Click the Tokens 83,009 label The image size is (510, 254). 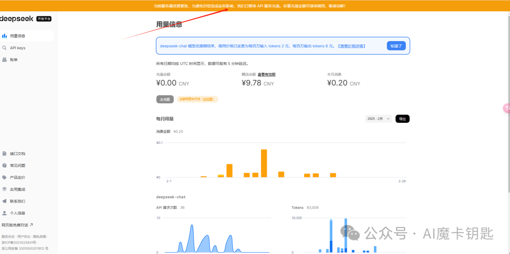[x=305, y=207]
